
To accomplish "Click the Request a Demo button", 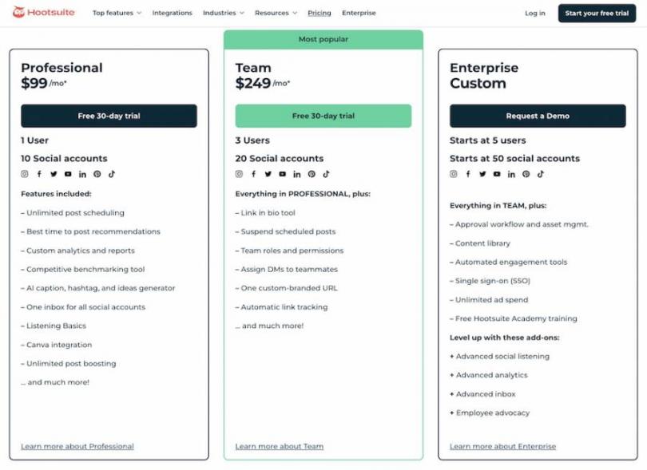I will tap(538, 116).
